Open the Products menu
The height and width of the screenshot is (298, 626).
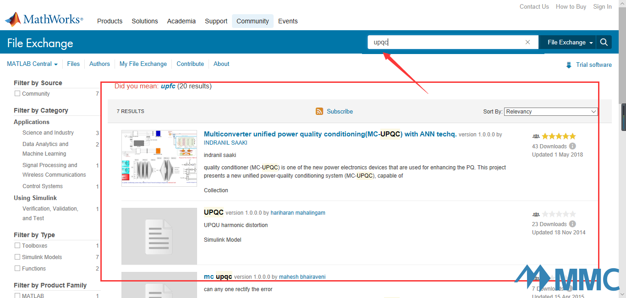click(x=110, y=21)
